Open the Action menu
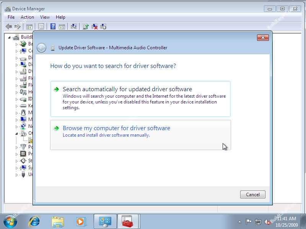306x229 pixels. [x=27, y=17]
